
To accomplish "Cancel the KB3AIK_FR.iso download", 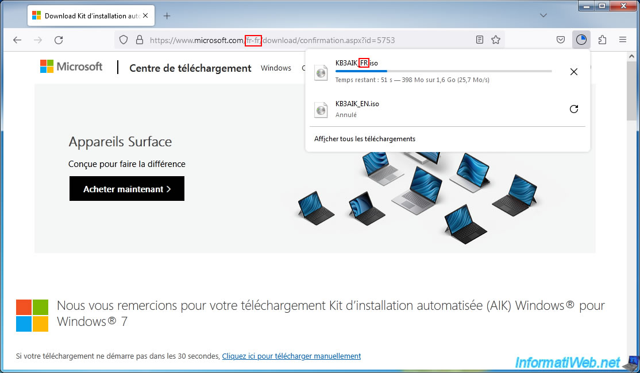I will click(573, 72).
